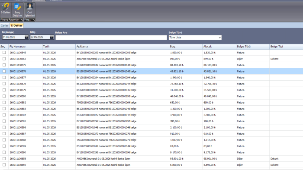303x170 pixels.
Task: Select Diğer cell in row 260011130658
Action: point(253,159)
